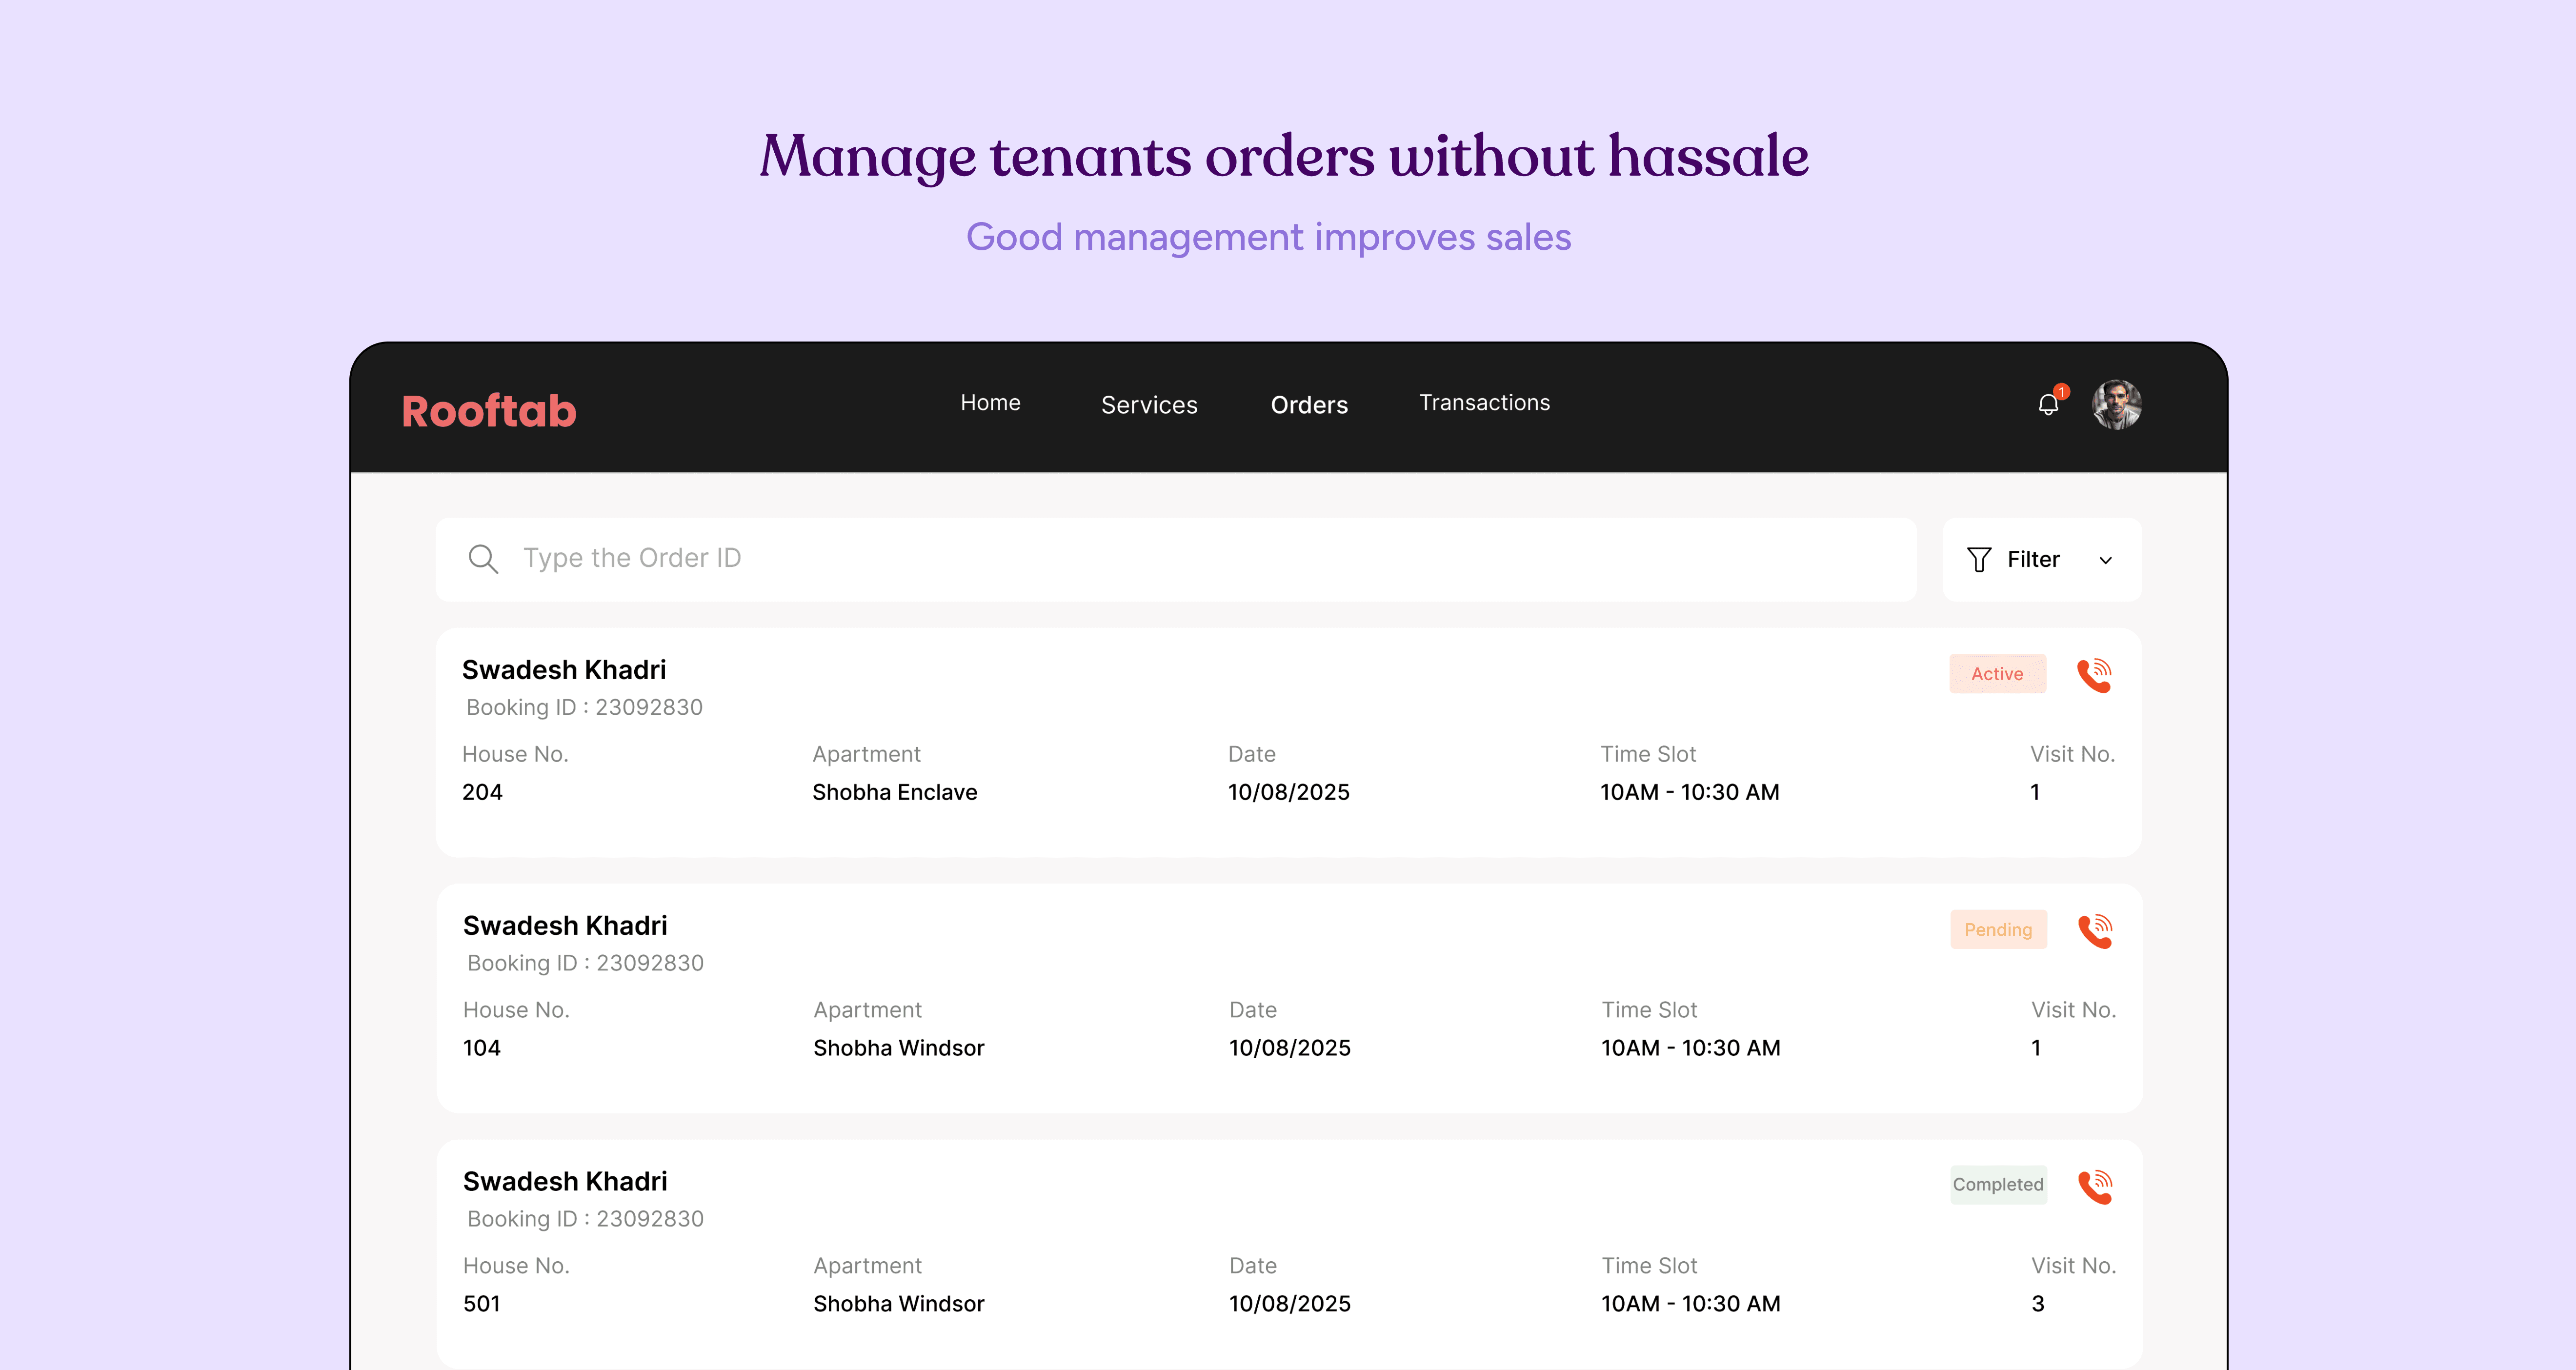Click the notification bell icon
2576x1370 pixels.
point(2047,405)
